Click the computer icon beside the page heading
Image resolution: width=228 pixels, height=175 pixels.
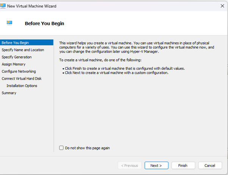click(9, 23)
